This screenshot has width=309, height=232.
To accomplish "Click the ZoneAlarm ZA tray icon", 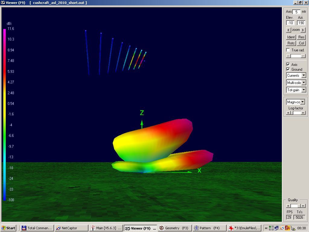I will [287, 228].
